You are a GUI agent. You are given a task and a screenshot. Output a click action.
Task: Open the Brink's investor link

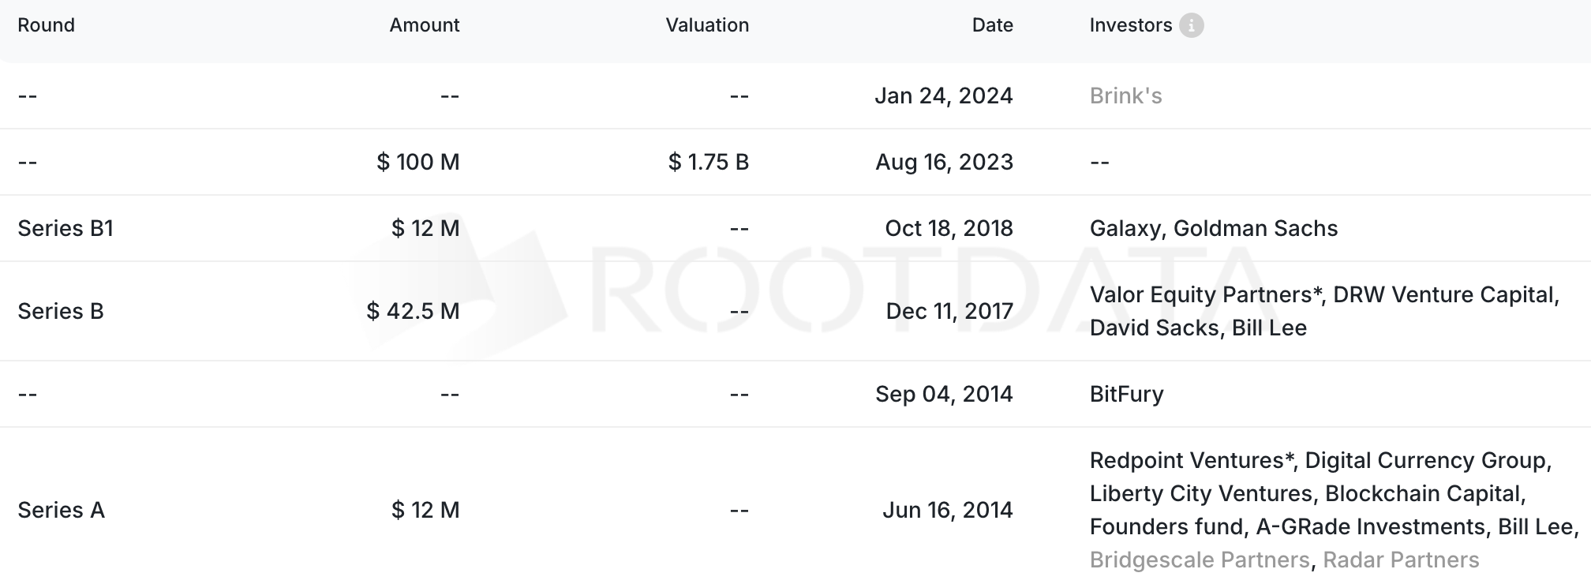1125,96
